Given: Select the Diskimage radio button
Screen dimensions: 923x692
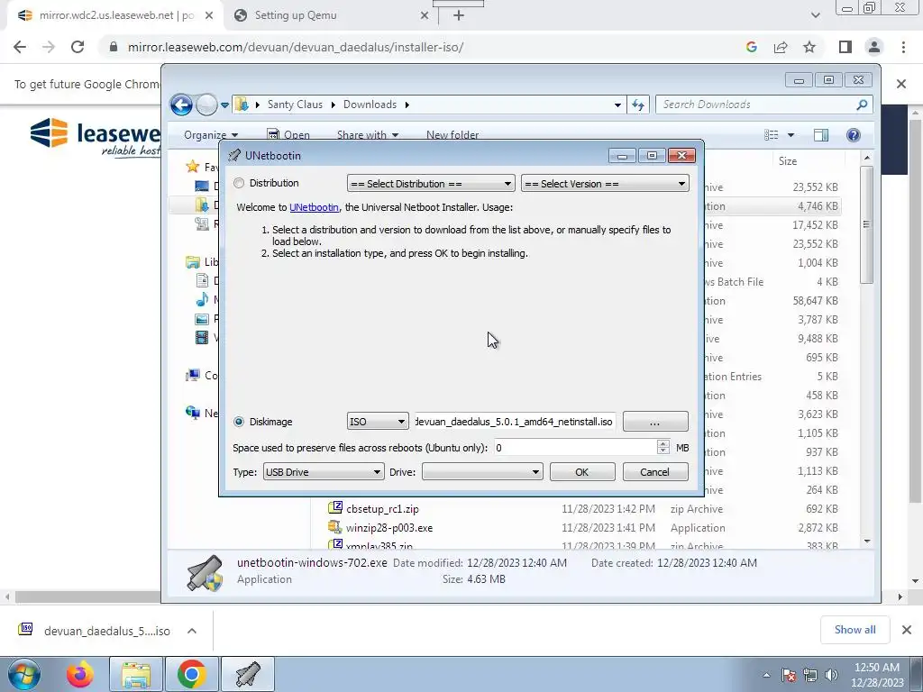Looking at the screenshot, I should [x=238, y=422].
